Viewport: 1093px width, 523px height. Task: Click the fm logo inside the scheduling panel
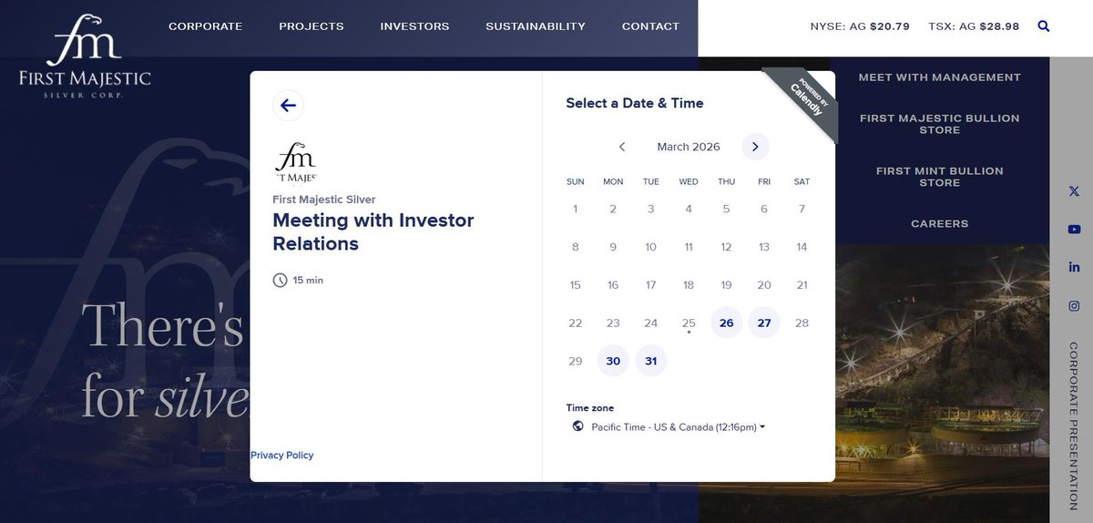(295, 162)
